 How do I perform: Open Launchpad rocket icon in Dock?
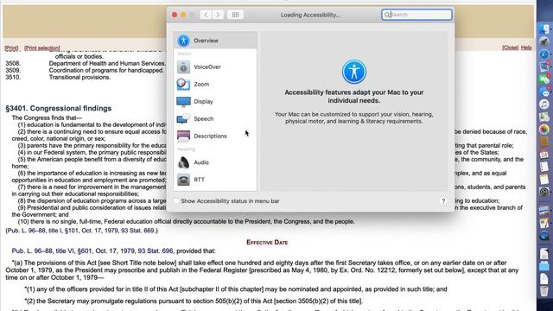point(544,42)
